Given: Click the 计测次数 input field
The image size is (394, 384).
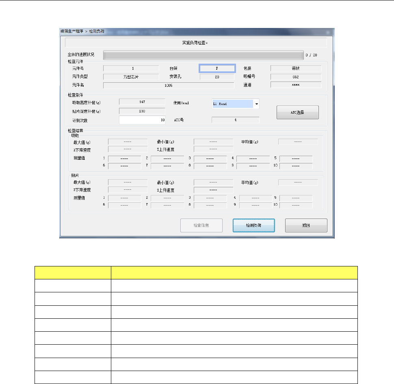Looking at the screenshot, I should pos(142,120).
